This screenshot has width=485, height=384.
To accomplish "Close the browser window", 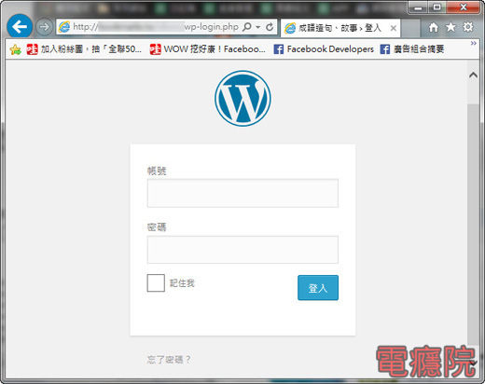I will coord(464,7).
